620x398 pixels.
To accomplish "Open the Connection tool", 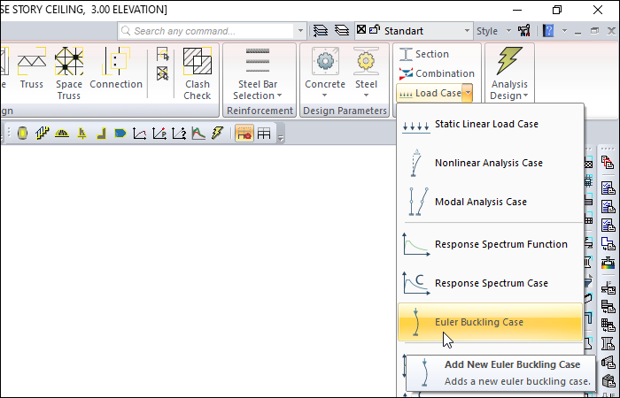I will pyautogui.click(x=116, y=68).
